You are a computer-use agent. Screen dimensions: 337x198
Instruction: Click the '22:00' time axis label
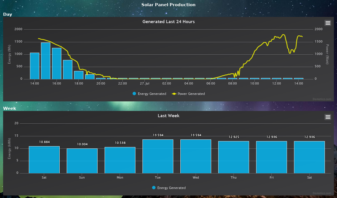(x=122, y=83)
